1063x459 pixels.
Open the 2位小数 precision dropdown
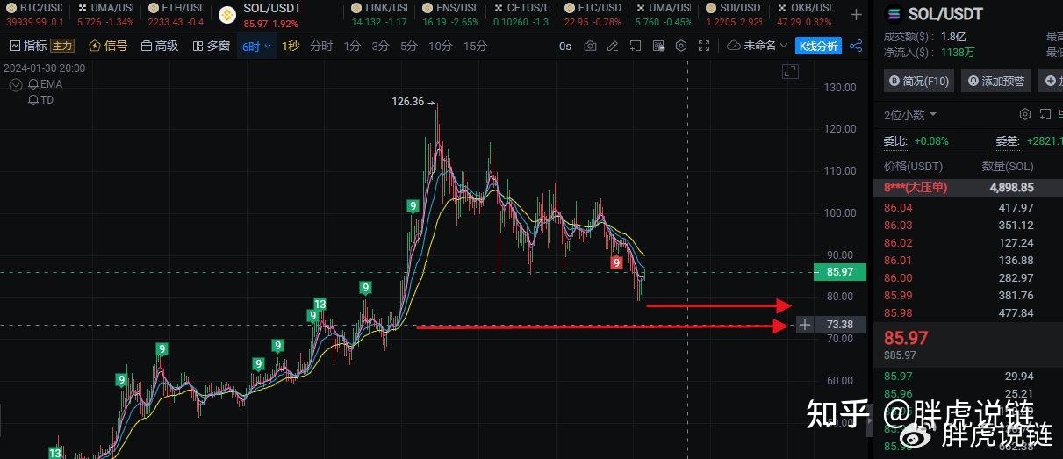pyautogui.click(x=910, y=114)
